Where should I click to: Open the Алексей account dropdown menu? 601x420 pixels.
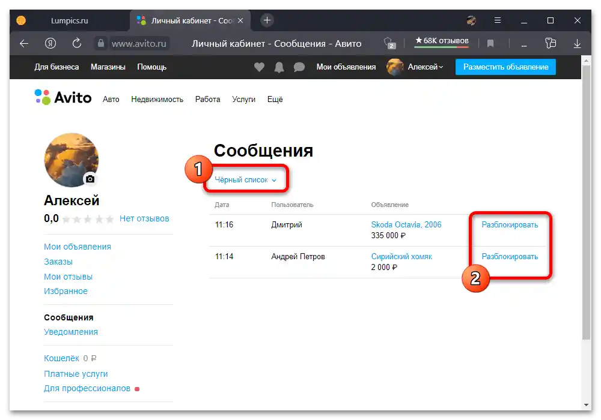click(x=425, y=67)
